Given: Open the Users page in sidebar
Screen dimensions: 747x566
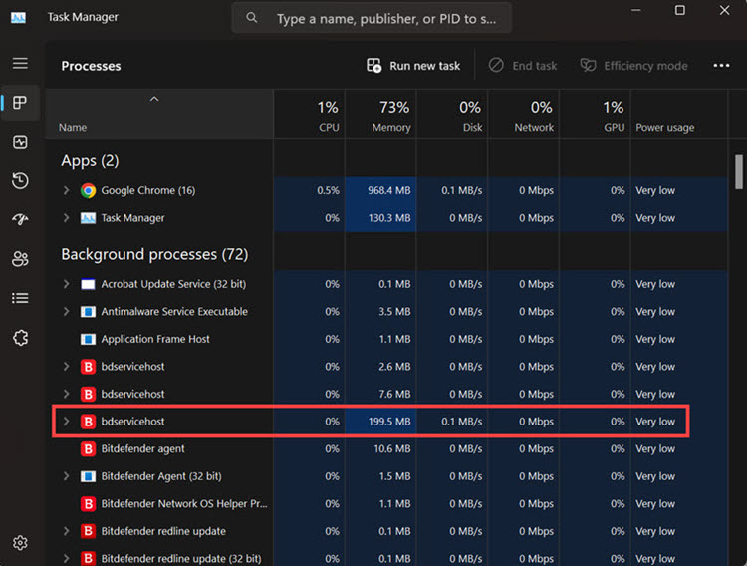Looking at the screenshot, I should (20, 259).
